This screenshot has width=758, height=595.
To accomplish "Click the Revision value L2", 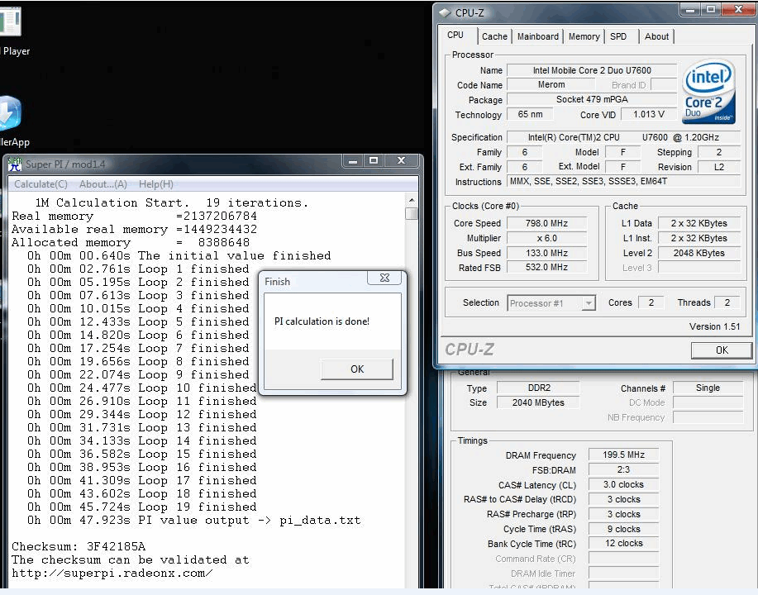I will pyautogui.click(x=719, y=167).
